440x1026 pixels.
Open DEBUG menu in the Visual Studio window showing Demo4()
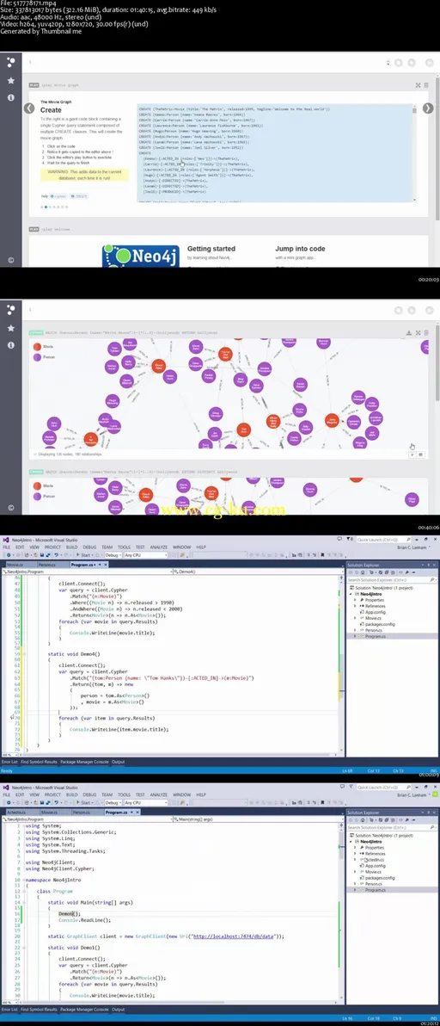(x=89, y=547)
